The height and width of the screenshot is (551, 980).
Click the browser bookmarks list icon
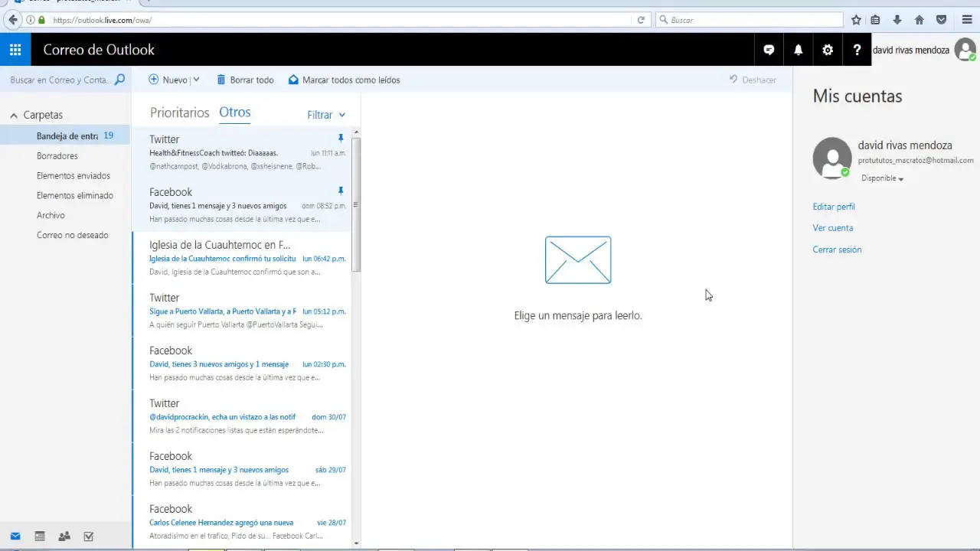876,20
